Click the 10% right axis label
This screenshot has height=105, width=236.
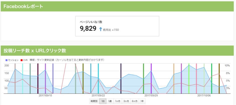(227, 65)
